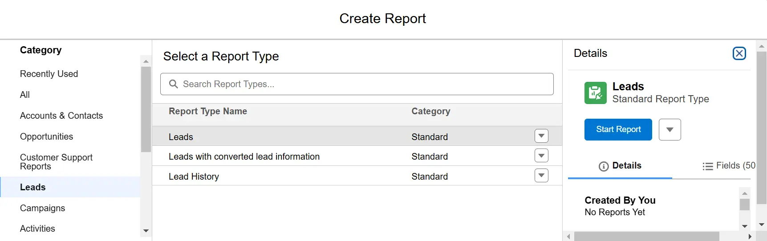Click the info icon on Details tab
Image resolution: width=767 pixels, height=241 pixels.
click(604, 166)
